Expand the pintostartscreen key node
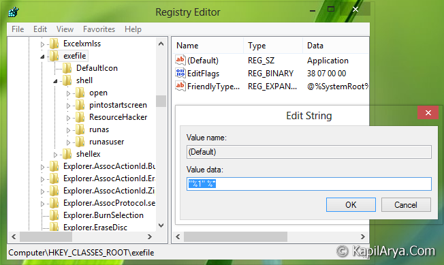444x265 pixels. tap(68, 106)
